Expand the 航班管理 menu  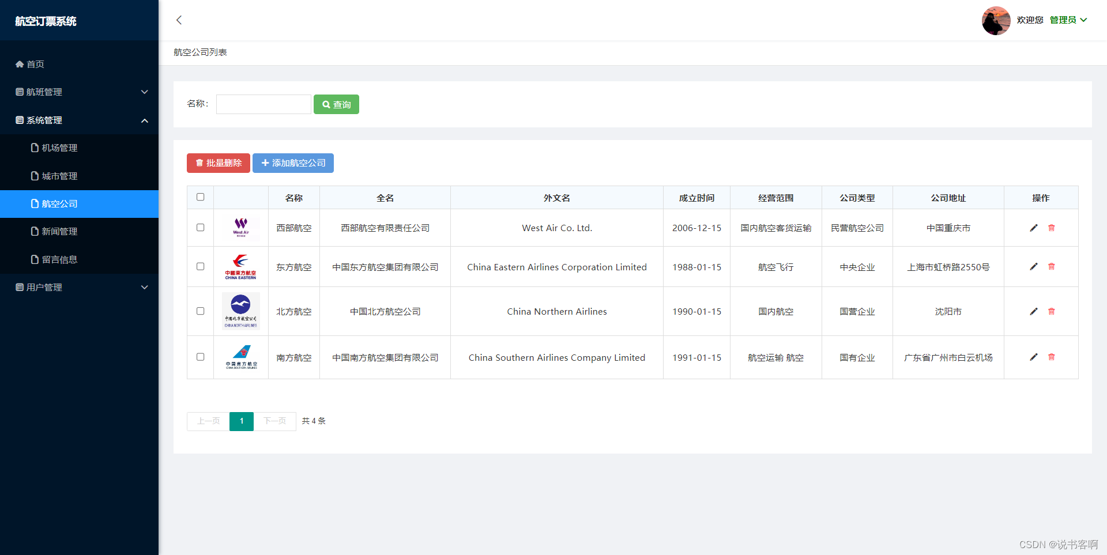[79, 92]
